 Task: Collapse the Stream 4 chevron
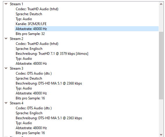[6, 103]
